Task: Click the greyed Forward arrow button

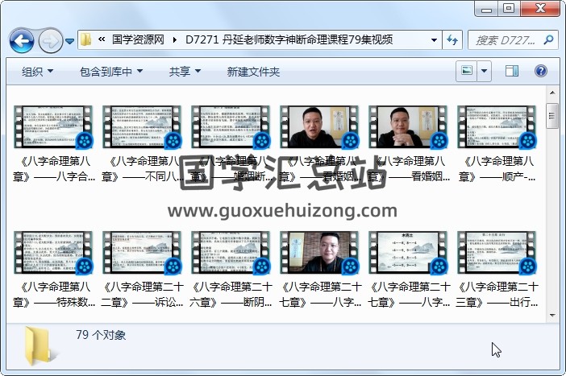Action: (50, 41)
